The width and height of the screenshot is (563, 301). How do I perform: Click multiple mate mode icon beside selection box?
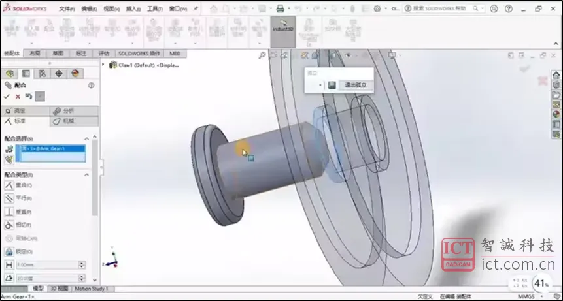tap(9, 159)
